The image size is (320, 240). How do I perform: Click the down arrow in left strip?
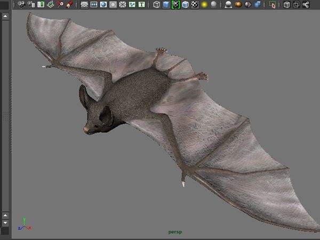click(x=5, y=222)
